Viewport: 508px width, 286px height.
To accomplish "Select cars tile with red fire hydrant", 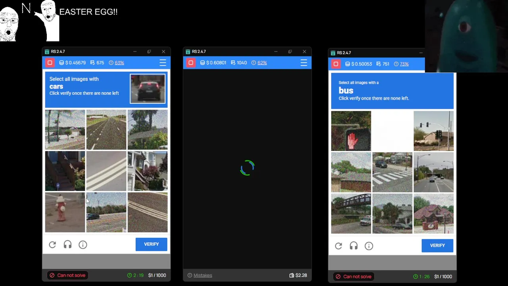I will pos(65,213).
